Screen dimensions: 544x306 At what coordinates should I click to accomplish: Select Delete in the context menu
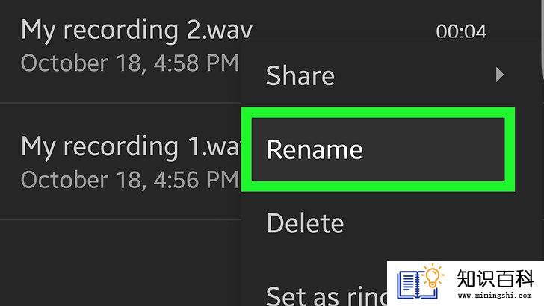306,223
